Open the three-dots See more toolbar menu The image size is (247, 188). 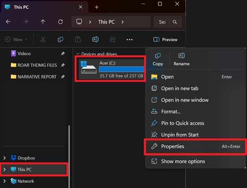[x=130, y=40]
